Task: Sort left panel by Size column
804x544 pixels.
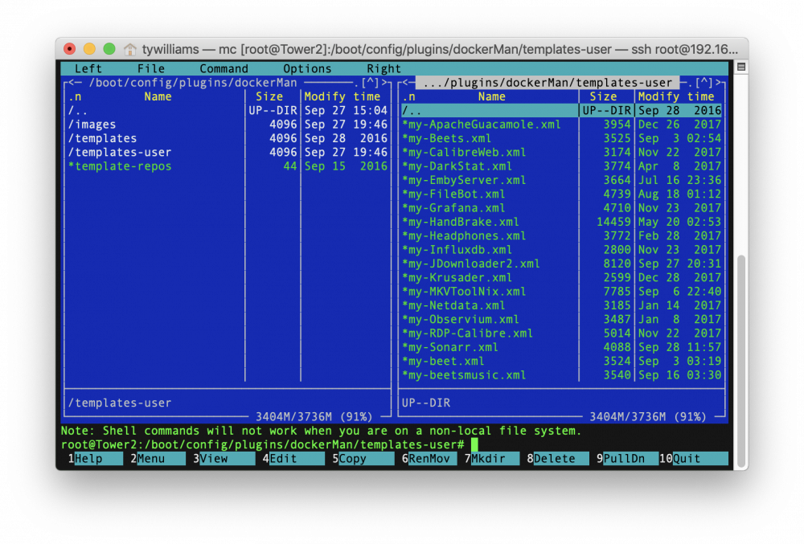Action: 269,96
